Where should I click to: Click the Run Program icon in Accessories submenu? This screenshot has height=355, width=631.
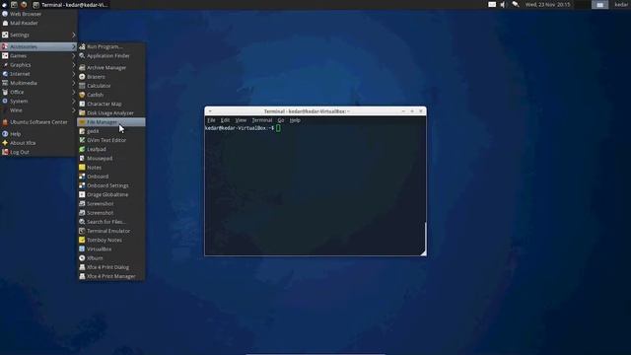pos(82,46)
